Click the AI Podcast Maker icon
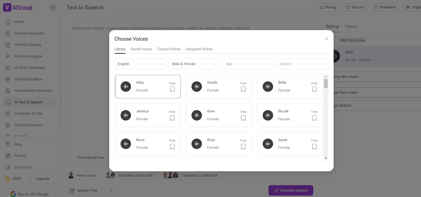 tap(8, 79)
